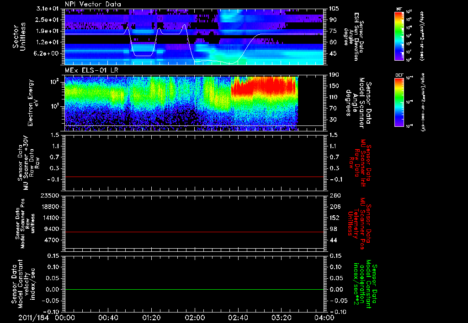Click the '1.2e+01' sector tick label

(48, 42)
